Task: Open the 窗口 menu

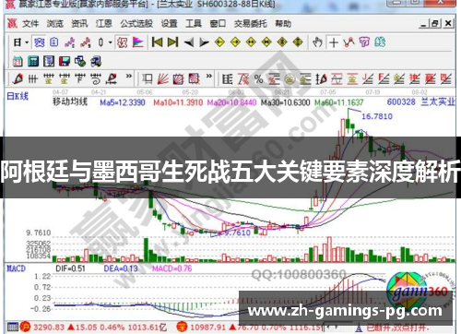Action: point(218,24)
